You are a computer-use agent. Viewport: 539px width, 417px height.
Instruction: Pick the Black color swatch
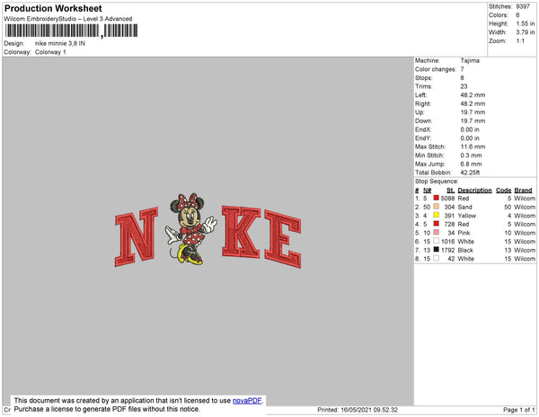(x=437, y=249)
